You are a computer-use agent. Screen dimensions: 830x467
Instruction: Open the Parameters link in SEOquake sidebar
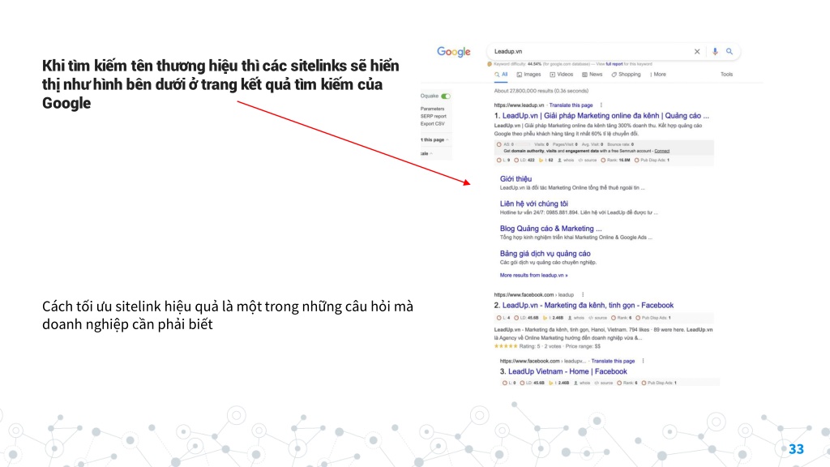(433, 109)
